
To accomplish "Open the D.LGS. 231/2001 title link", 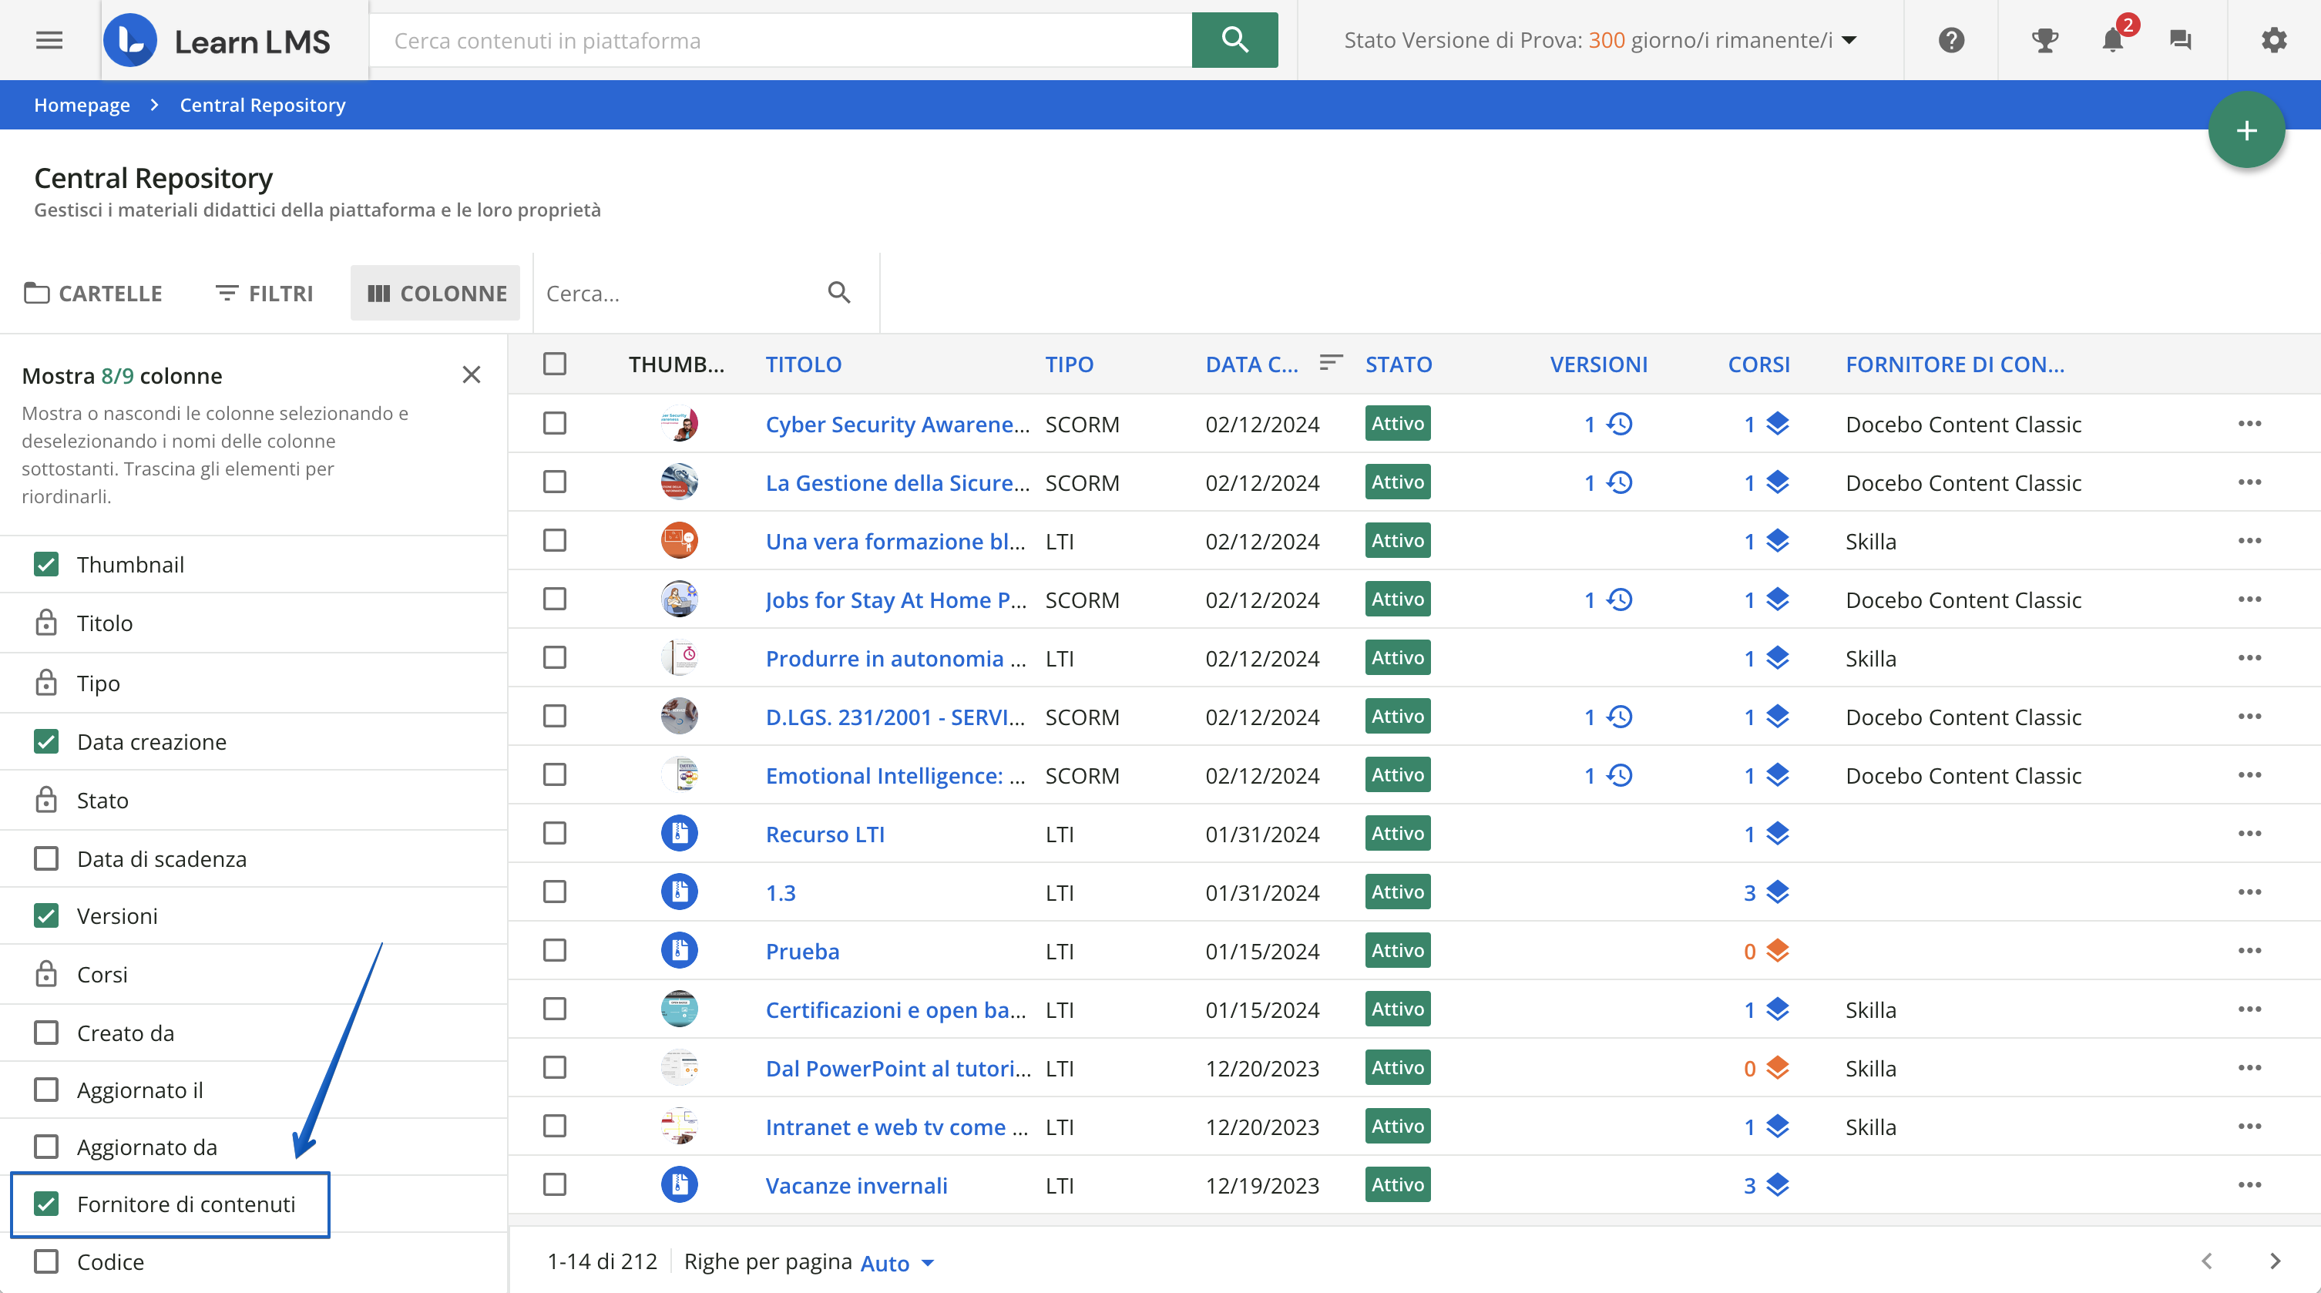I will tap(895, 717).
